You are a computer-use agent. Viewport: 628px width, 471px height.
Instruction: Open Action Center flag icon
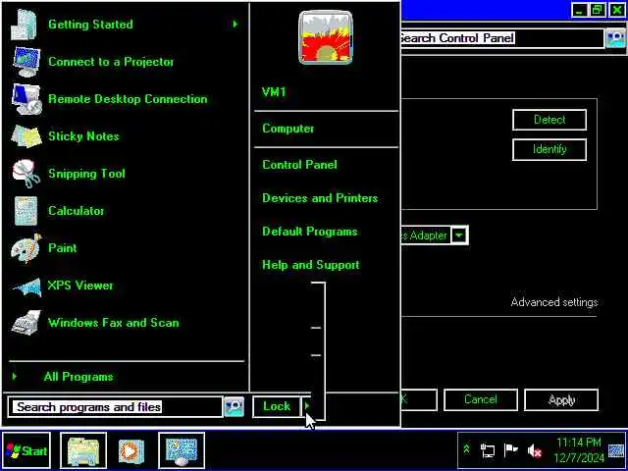(510, 450)
